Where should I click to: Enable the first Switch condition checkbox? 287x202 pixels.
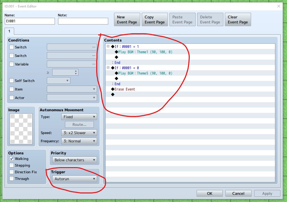coord(11,47)
